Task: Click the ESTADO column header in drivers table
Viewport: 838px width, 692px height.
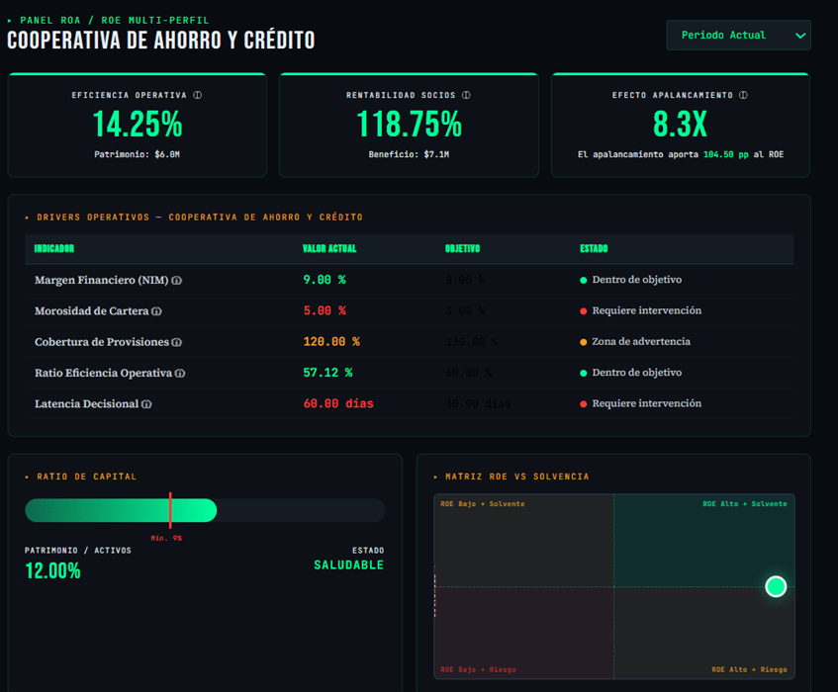Action: 595,249
